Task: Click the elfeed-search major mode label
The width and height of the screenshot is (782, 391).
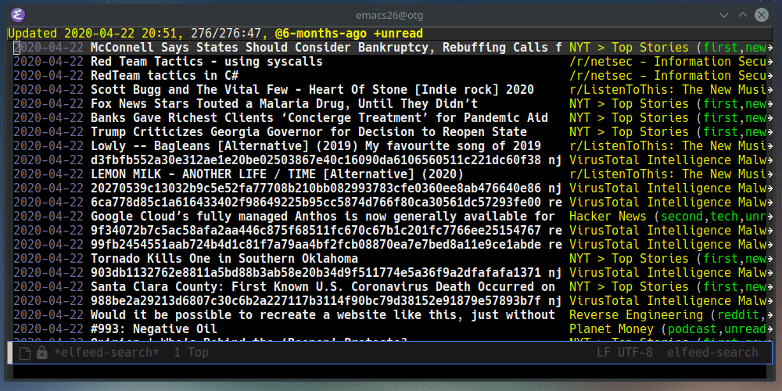Action: [x=712, y=353]
